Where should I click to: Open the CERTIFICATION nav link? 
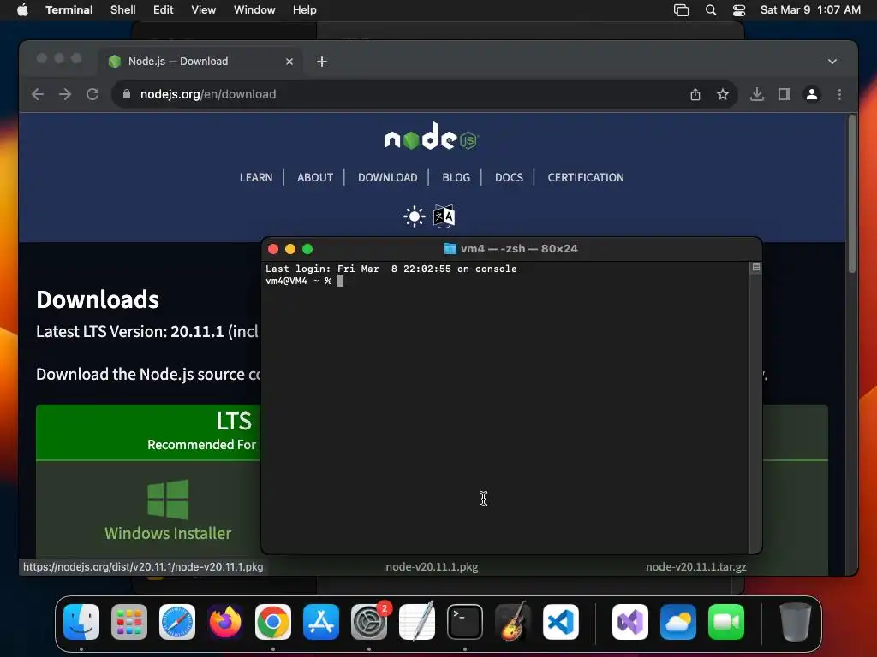click(x=586, y=178)
